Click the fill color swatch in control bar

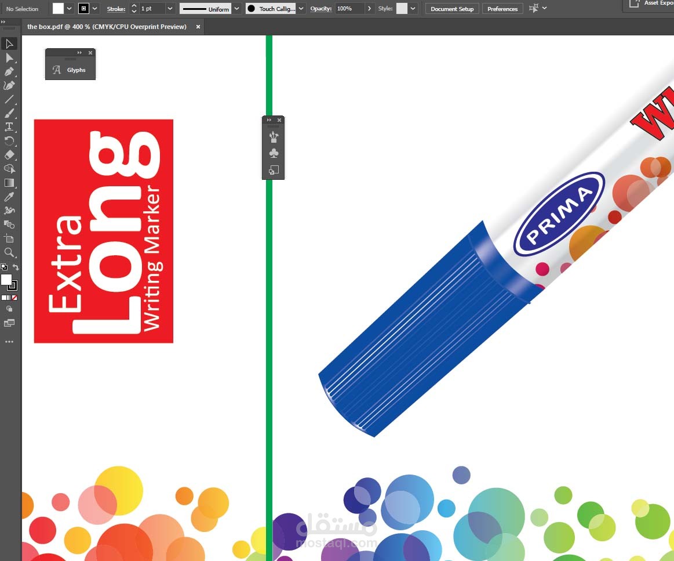click(x=58, y=9)
